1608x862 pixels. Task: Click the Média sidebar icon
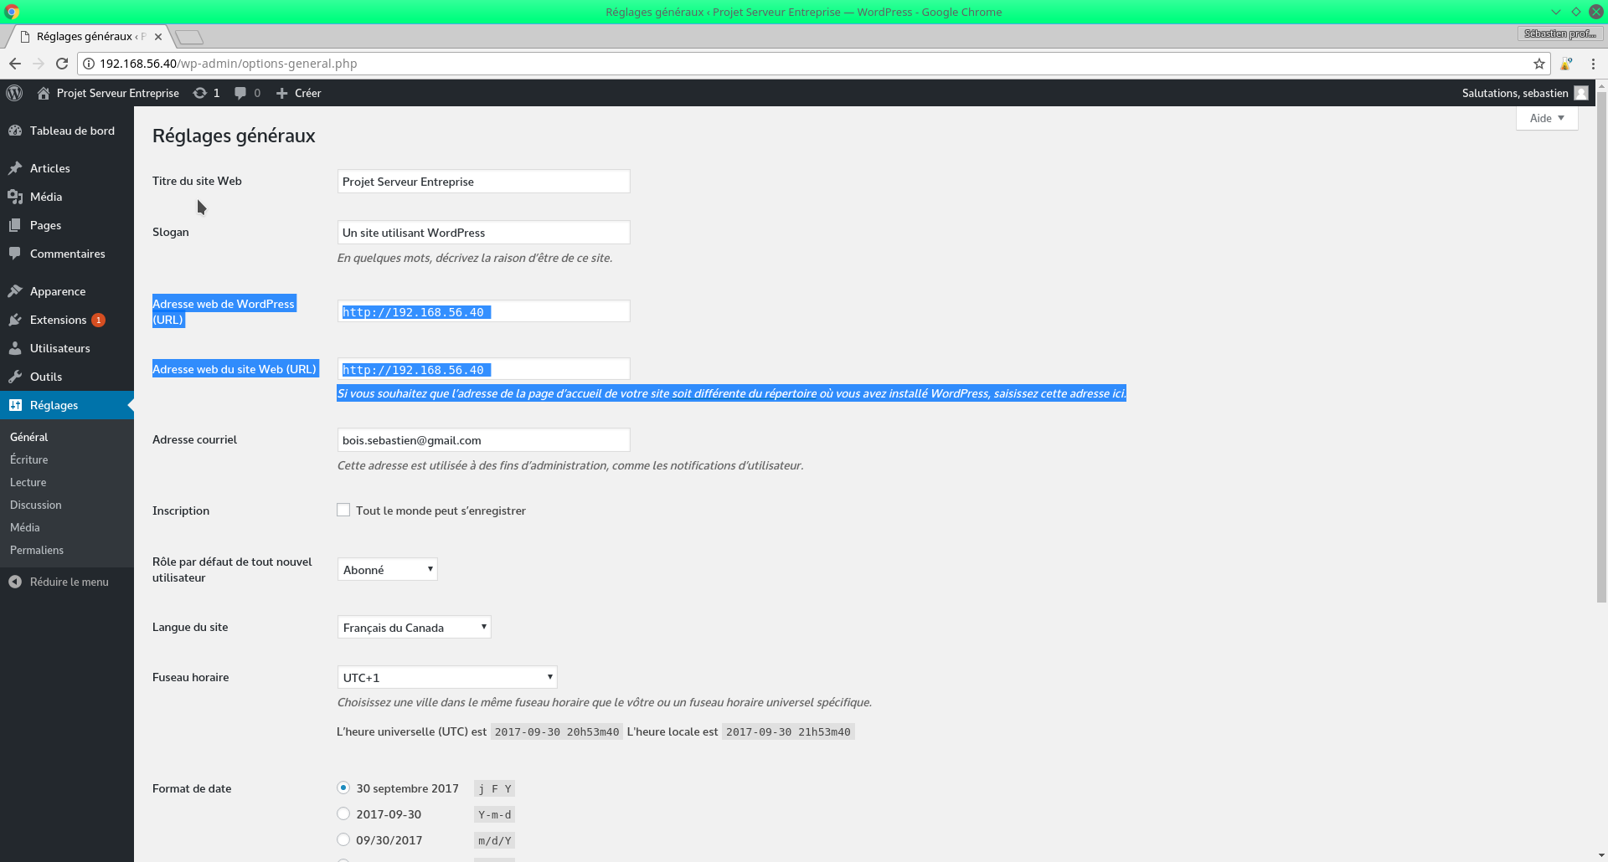click(15, 197)
